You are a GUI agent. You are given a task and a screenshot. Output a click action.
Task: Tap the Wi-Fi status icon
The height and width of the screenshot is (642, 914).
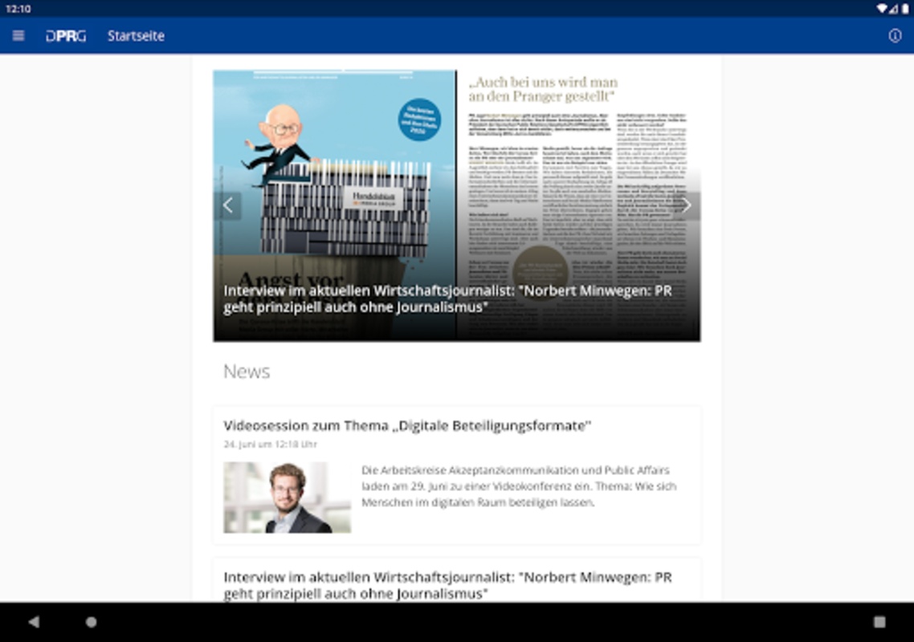pyautogui.click(x=881, y=8)
